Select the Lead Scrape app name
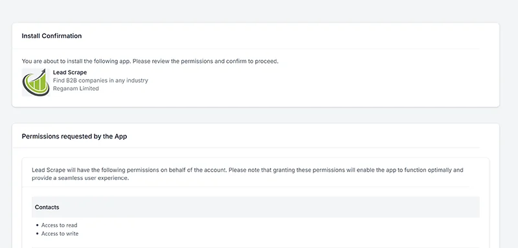518x248 pixels. (70, 73)
